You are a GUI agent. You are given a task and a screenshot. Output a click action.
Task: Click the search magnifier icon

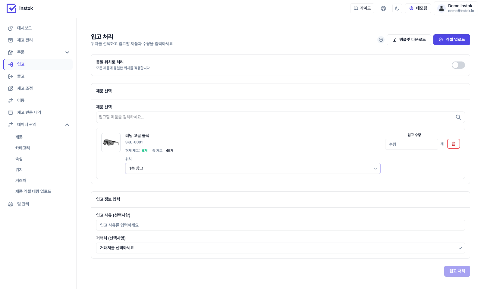click(x=458, y=117)
